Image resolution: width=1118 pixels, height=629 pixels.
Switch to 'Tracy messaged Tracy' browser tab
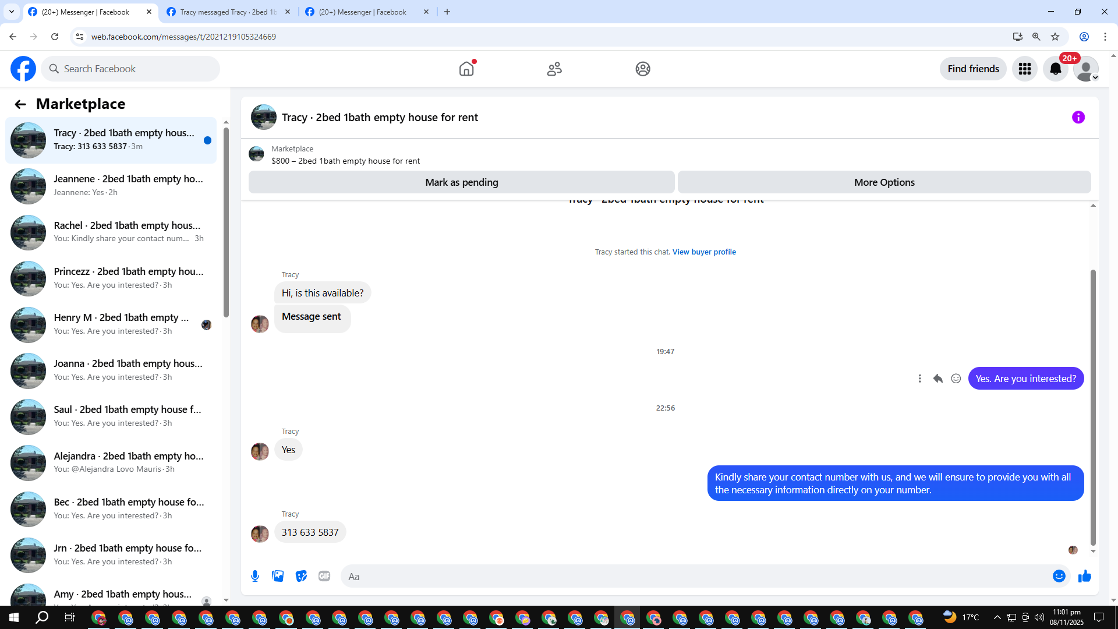228,12
